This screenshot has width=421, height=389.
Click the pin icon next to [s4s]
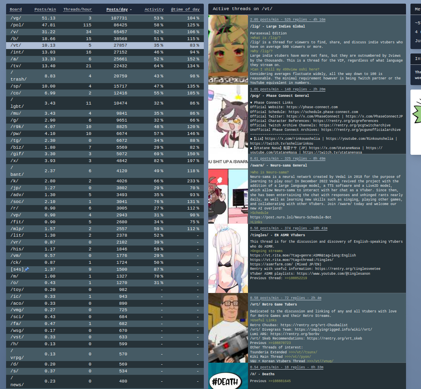27,269
